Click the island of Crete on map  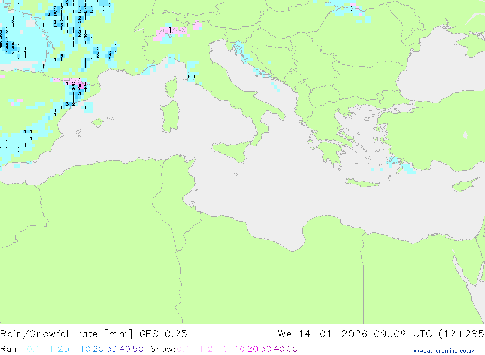(362, 183)
